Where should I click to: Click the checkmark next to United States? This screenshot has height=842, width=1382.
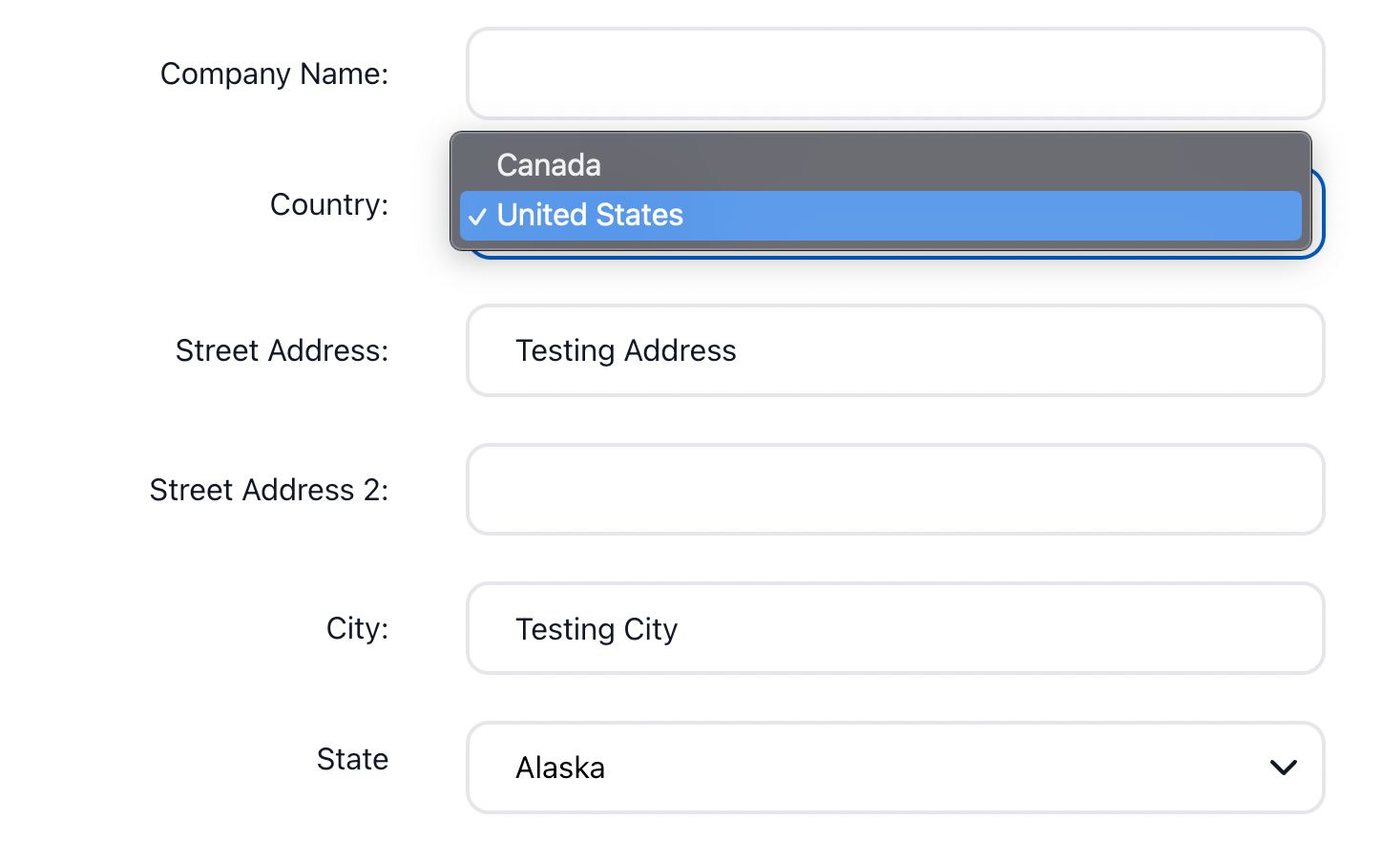(477, 217)
